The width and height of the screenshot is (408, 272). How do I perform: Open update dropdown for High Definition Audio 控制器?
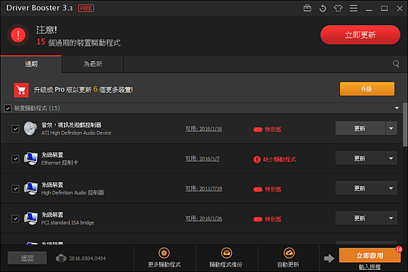(391, 188)
